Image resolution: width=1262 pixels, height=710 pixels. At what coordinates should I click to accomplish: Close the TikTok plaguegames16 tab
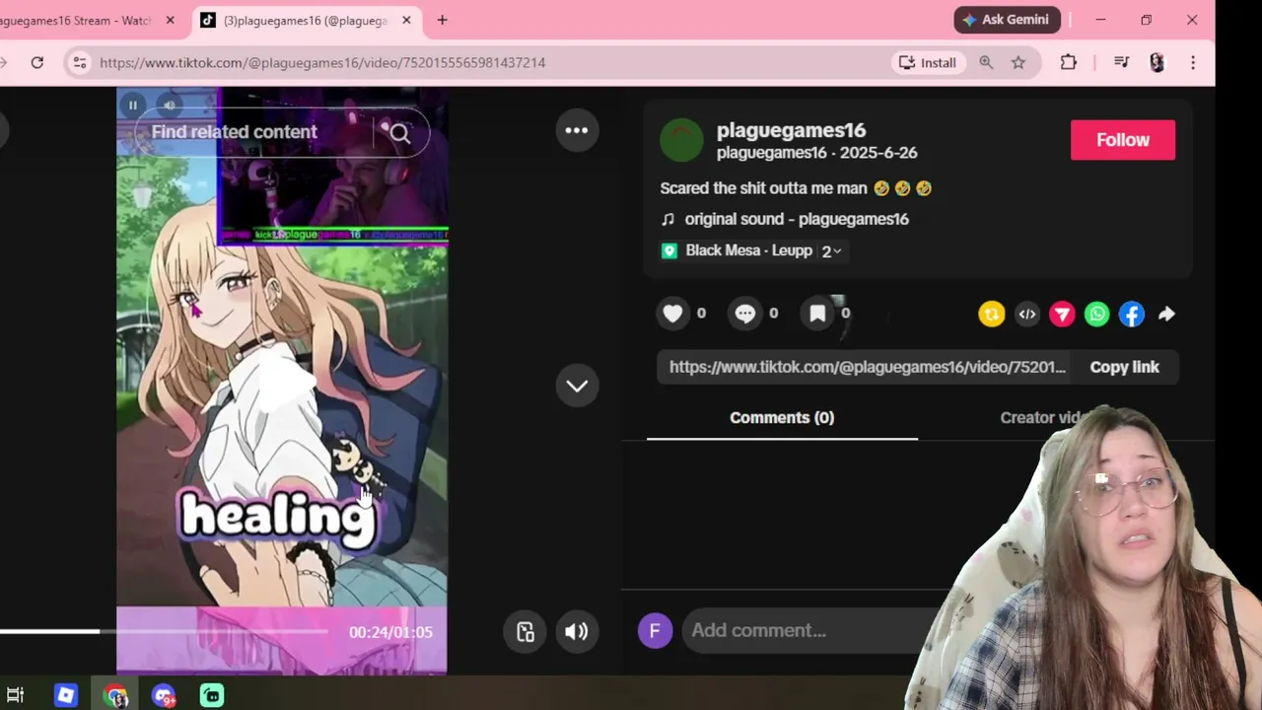tap(406, 20)
